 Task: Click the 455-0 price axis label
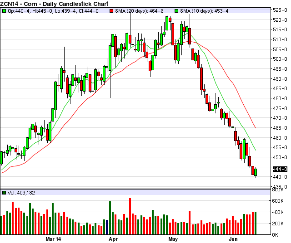click(x=280, y=147)
